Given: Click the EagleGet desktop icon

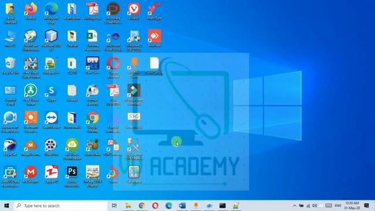Looking at the screenshot, I should click(x=10, y=148).
